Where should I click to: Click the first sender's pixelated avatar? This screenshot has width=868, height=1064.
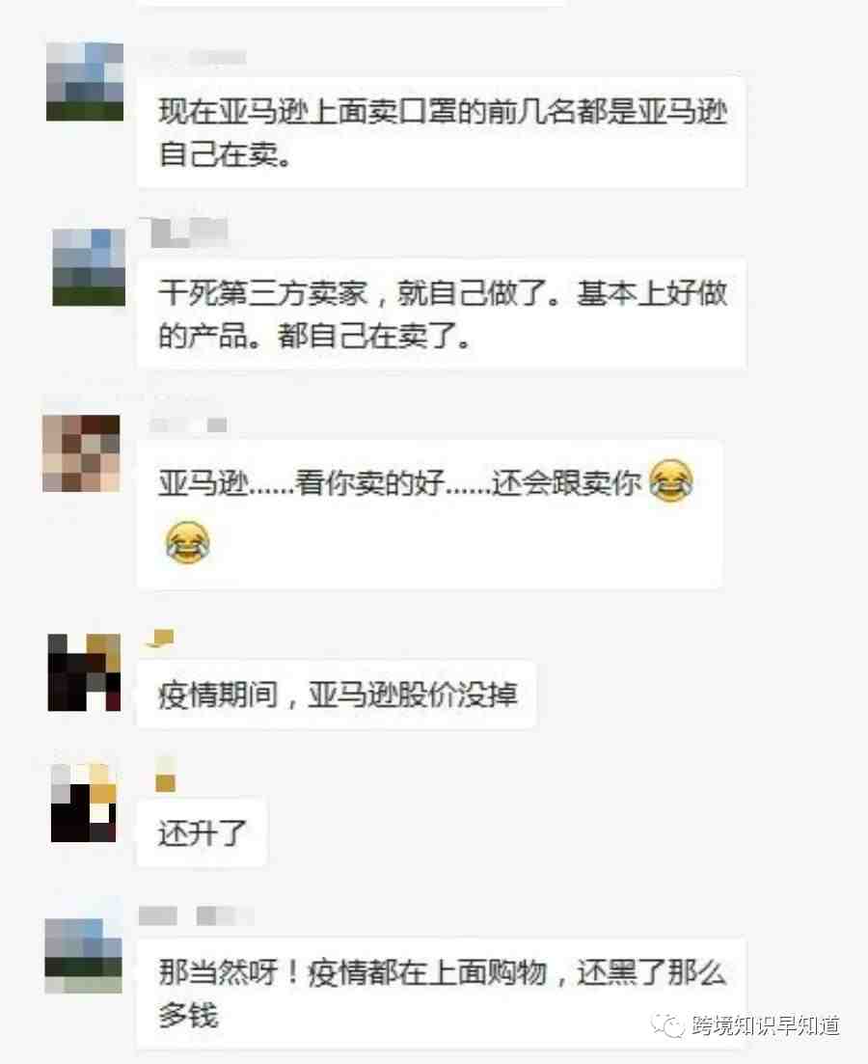(85, 81)
